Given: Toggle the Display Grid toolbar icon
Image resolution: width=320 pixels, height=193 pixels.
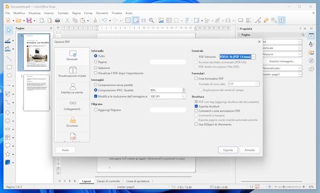Looking at the screenshot, I should (x=128, y=20).
